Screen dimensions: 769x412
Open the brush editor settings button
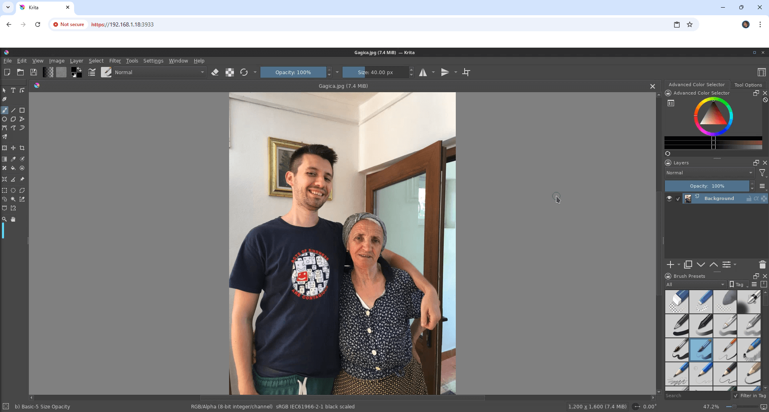pos(92,72)
